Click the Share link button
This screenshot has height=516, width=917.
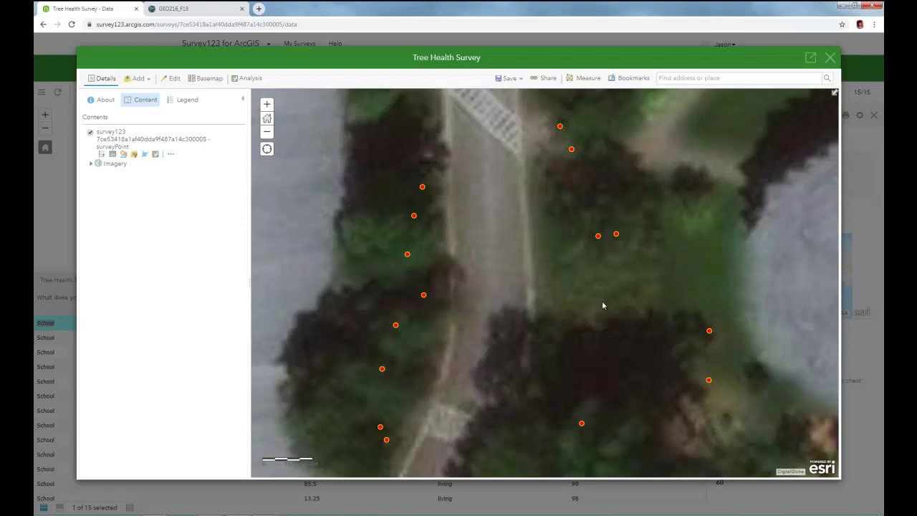(543, 78)
